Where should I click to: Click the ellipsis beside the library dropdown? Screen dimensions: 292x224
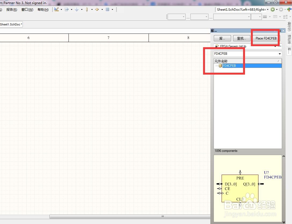pyautogui.click(x=280, y=46)
